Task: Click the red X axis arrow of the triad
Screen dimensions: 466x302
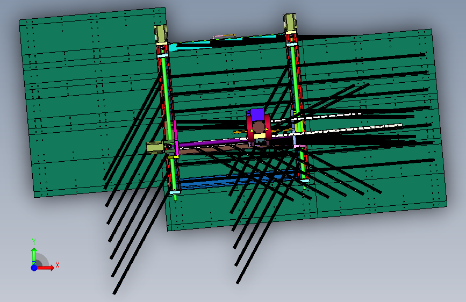Action: click(x=46, y=268)
